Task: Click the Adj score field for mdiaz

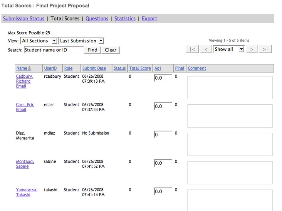Action: coord(163,135)
